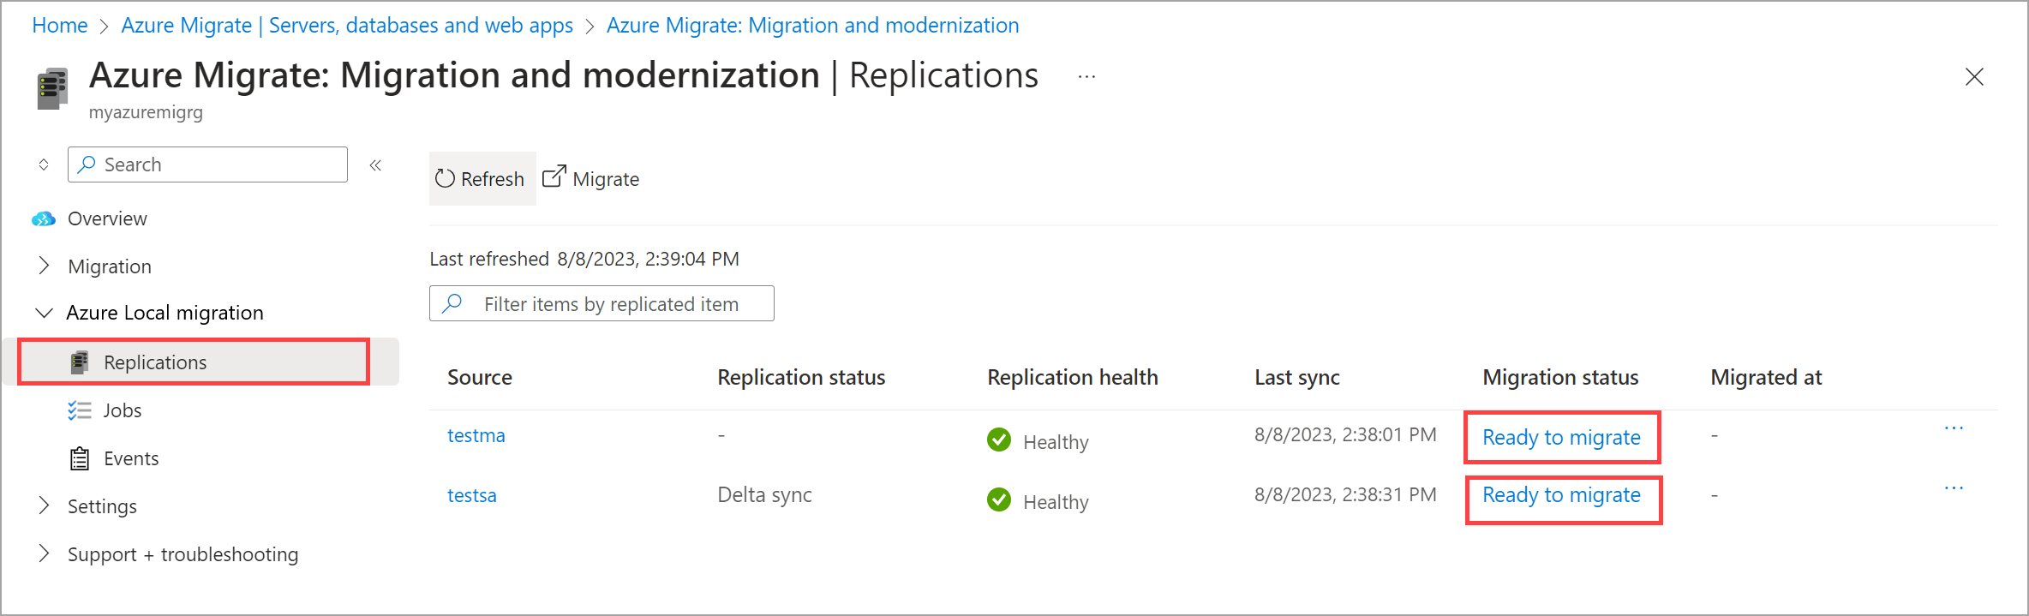The height and width of the screenshot is (616, 2029).
Task: Collapse the Azure Local migration section
Action: [x=44, y=313]
